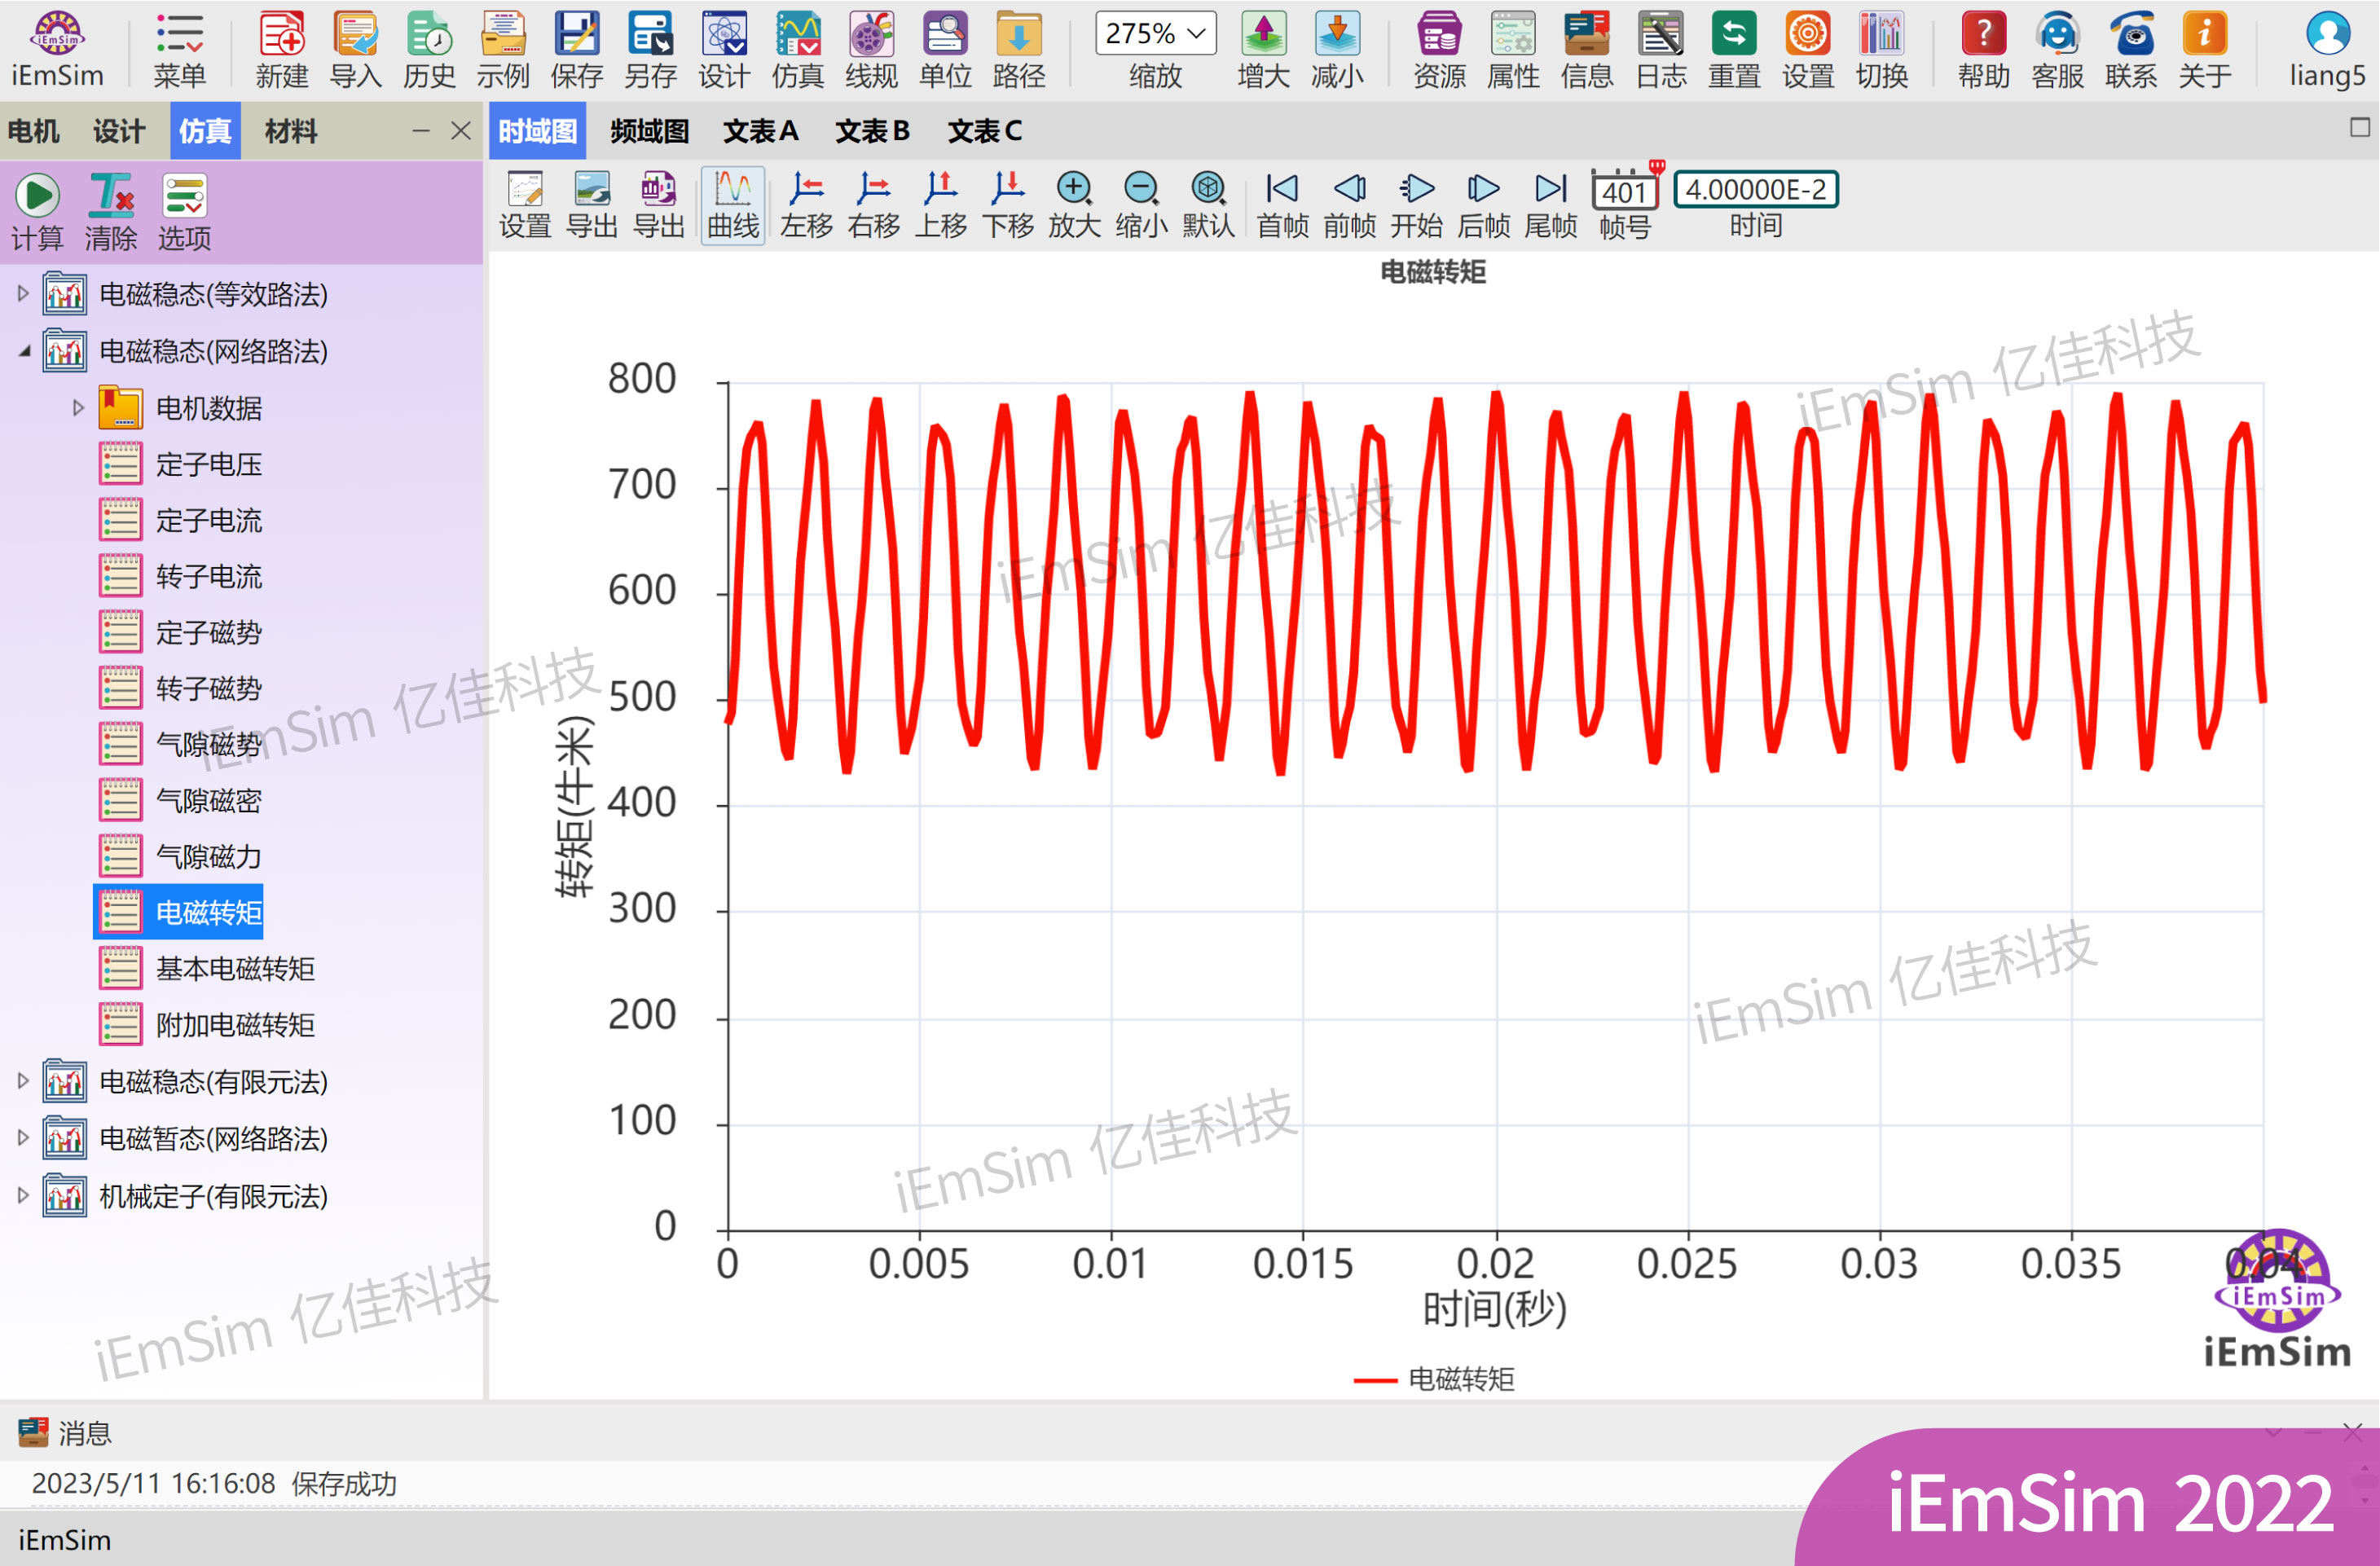Click the 计算 run calculation button
The image size is (2380, 1566).
point(38,212)
